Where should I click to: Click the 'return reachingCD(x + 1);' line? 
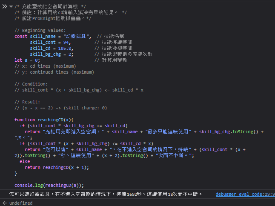[57, 167]
